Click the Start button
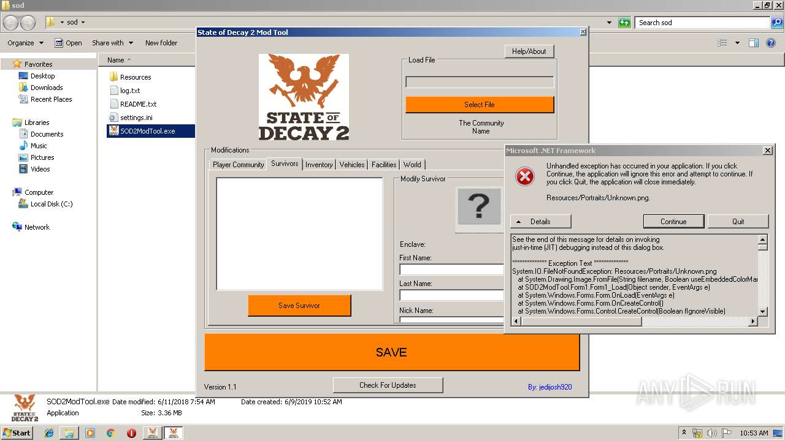 (x=17, y=433)
